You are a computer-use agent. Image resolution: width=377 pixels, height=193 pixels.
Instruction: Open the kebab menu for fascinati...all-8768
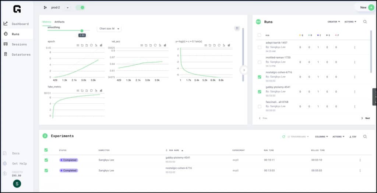pos(355,107)
